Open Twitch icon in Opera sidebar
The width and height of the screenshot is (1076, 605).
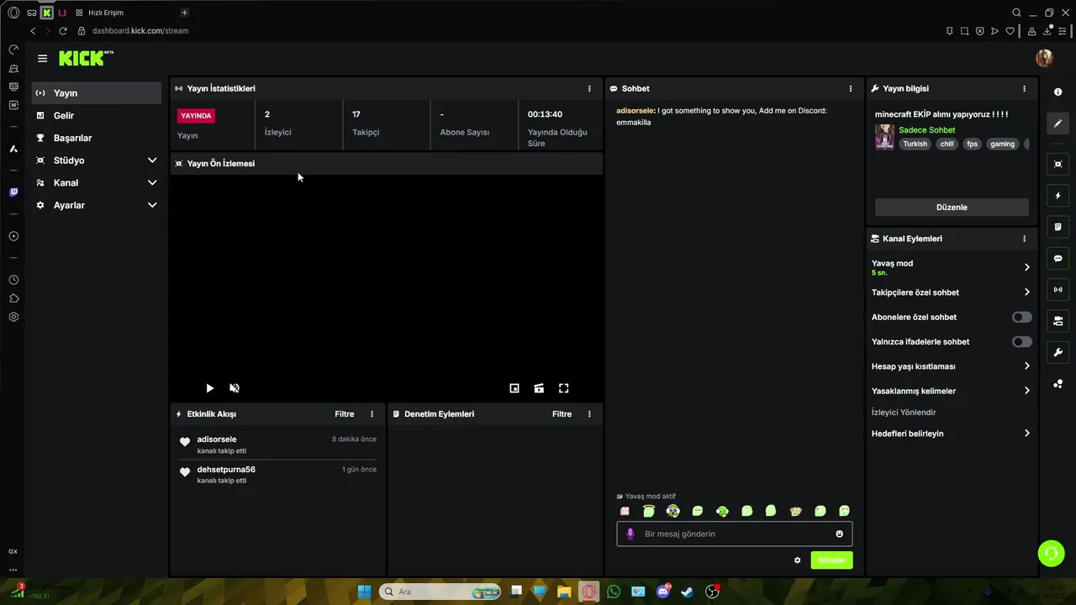(x=13, y=192)
